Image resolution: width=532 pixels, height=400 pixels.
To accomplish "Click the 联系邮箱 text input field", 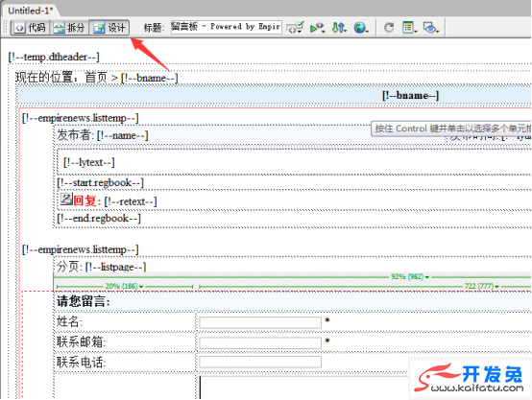I will [260, 342].
